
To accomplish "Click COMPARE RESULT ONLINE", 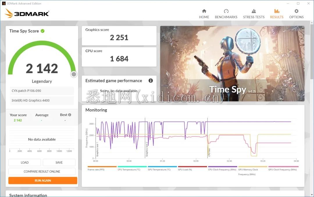I will pos(42,172).
